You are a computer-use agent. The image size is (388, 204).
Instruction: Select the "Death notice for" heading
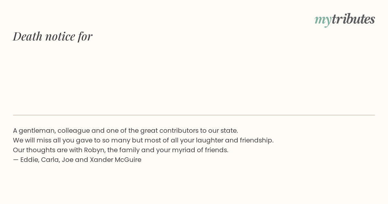pyautogui.click(x=53, y=36)
